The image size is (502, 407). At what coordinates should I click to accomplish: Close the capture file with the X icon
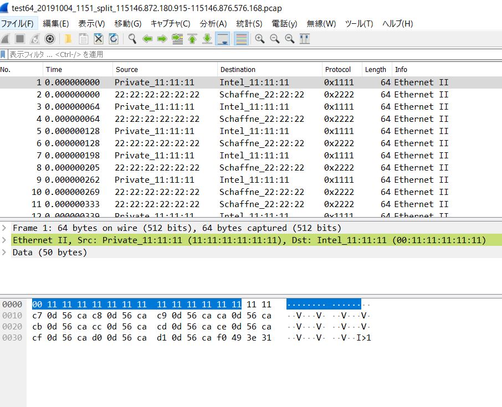point(98,39)
